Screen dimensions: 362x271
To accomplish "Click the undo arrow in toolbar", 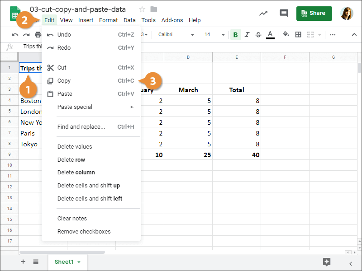I will pos(15,35).
